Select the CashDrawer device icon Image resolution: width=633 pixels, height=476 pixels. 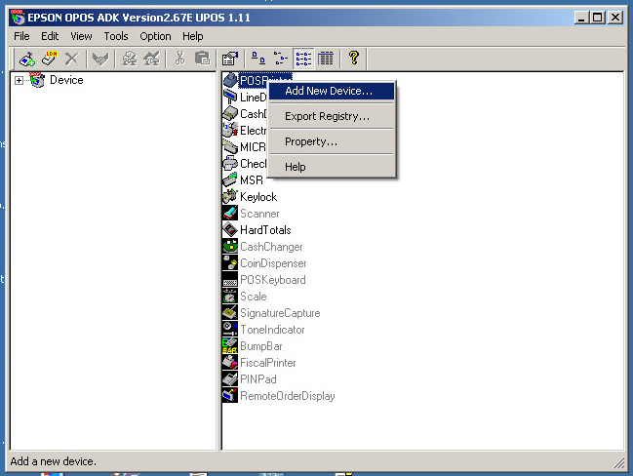230,113
